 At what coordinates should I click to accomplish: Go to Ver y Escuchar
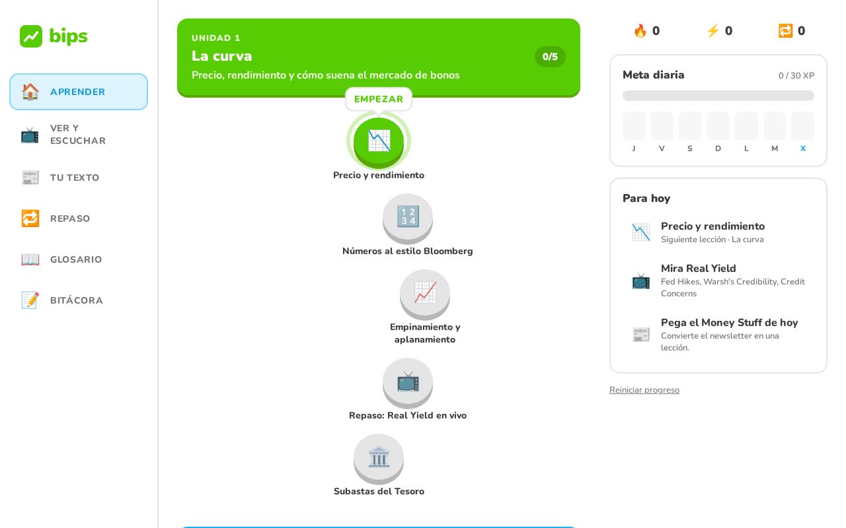coord(79,135)
